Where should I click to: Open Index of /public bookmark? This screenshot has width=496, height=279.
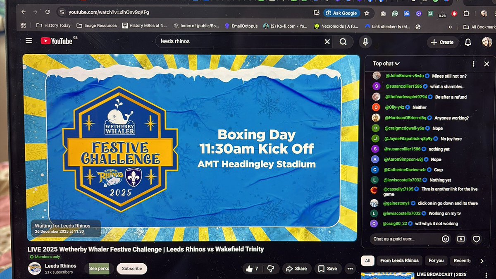(x=196, y=26)
